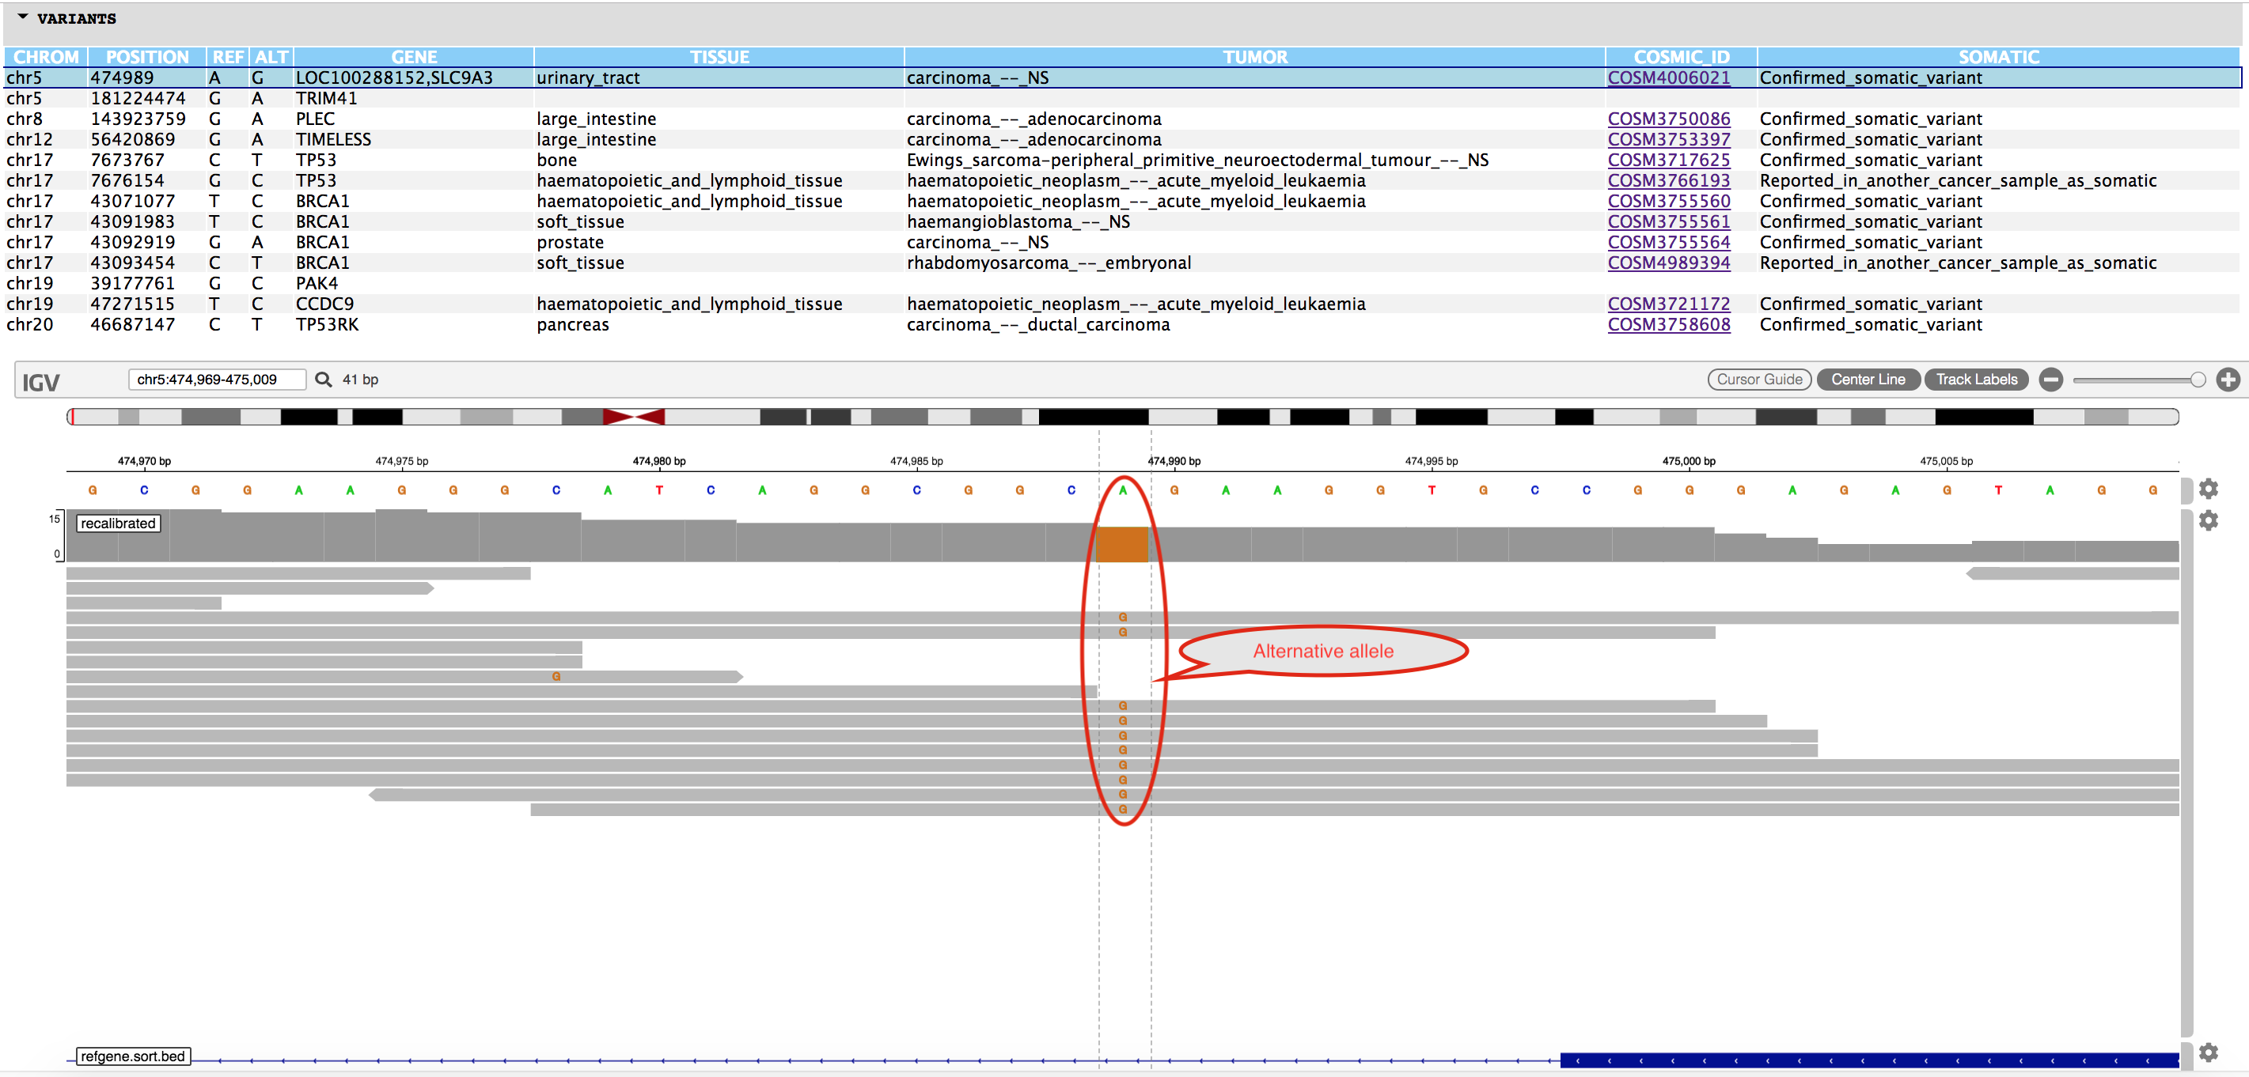The image size is (2249, 1077).
Task: Select the TP53 row at position 7673767
Action: [1122, 160]
